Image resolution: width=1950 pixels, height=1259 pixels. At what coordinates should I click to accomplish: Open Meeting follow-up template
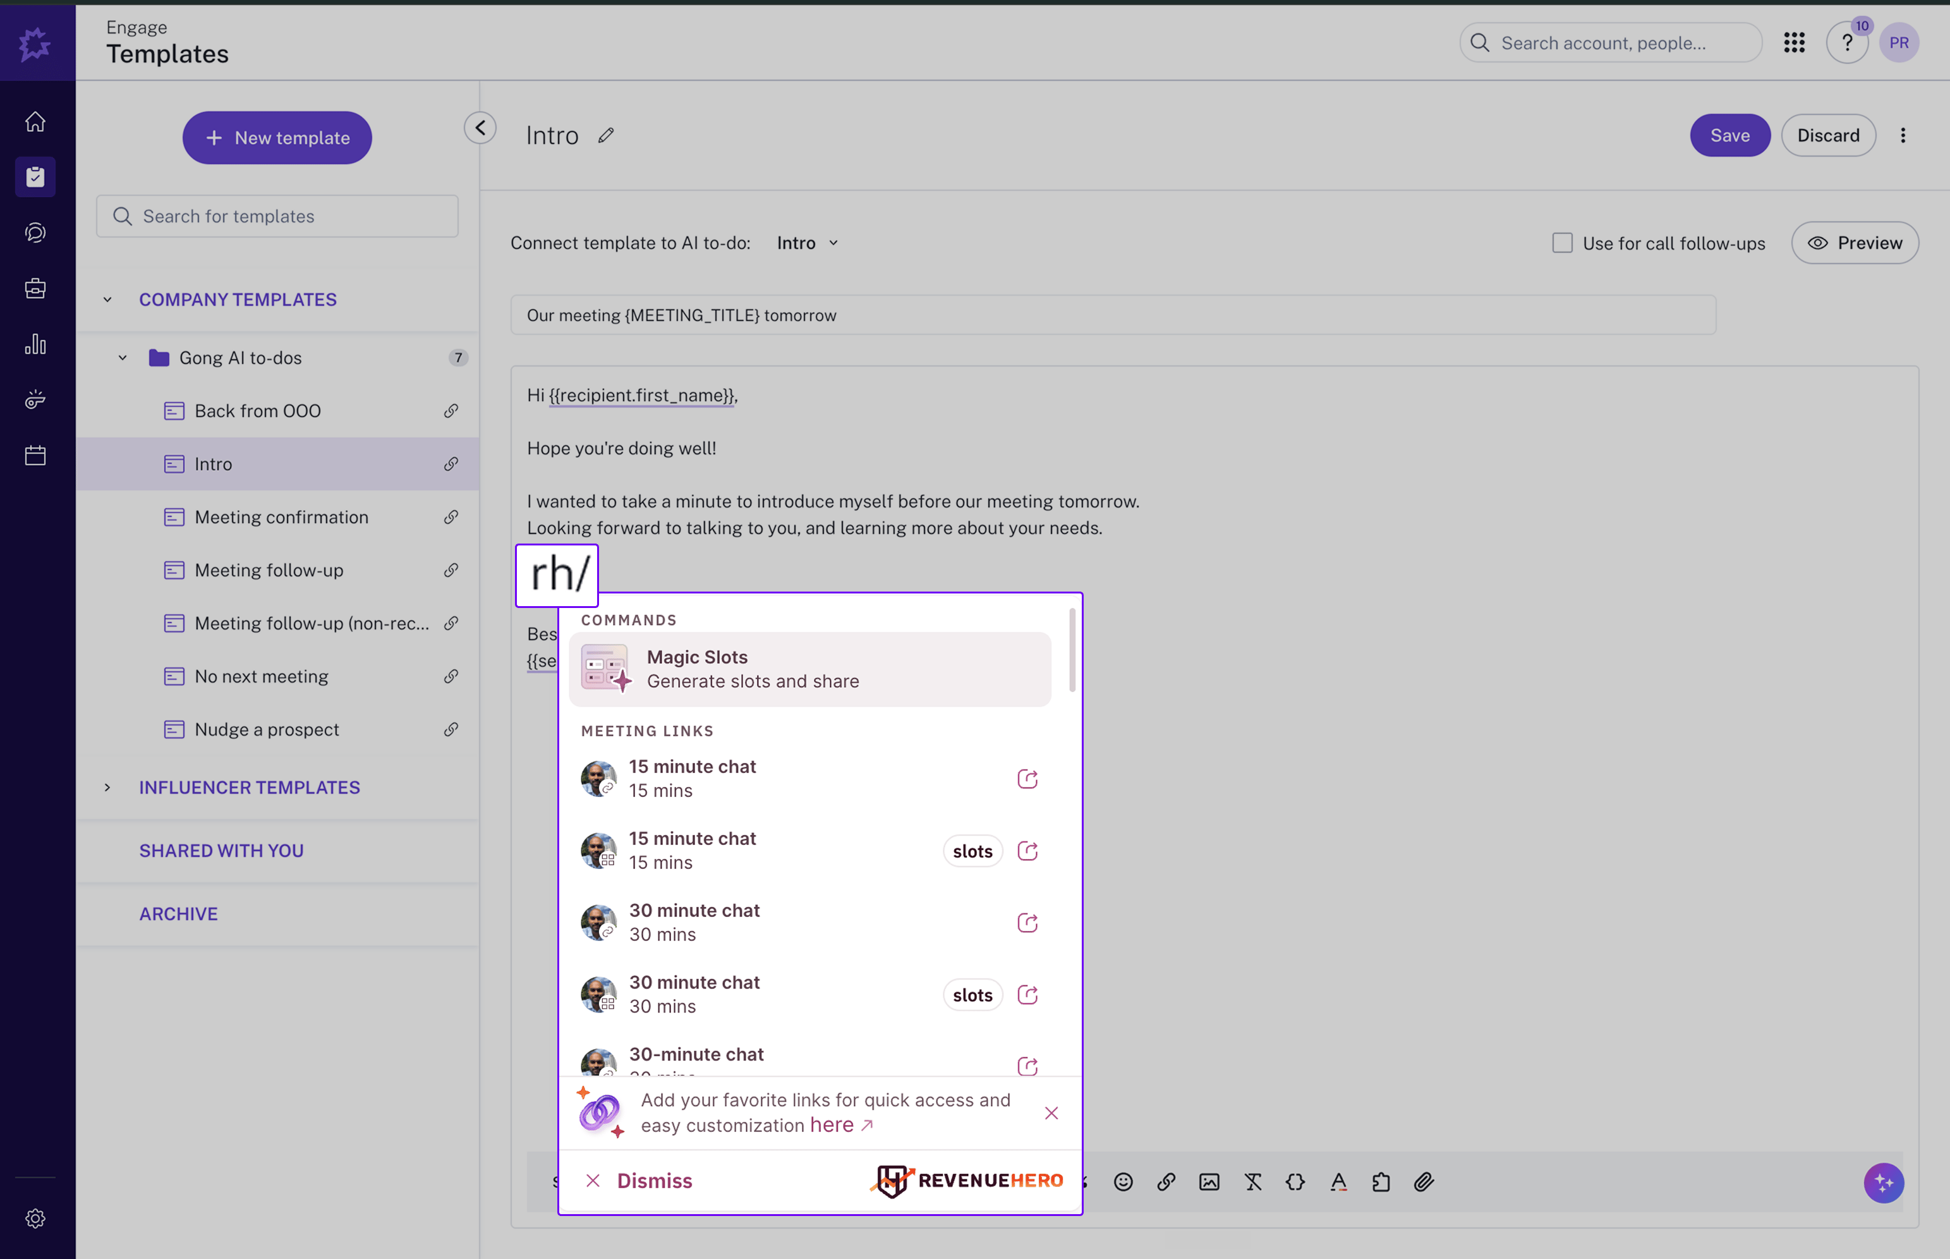pos(278,570)
